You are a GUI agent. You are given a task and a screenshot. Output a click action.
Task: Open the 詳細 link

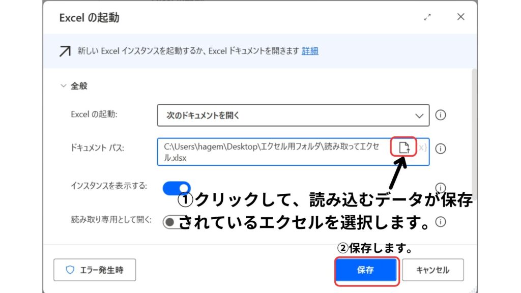[310, 51]
